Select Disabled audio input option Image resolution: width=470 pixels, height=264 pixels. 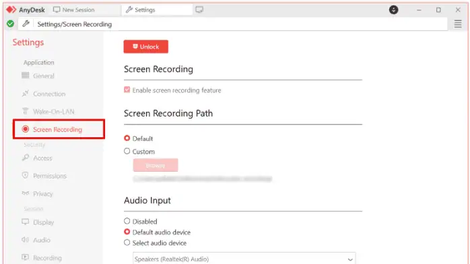pos(127,221)
